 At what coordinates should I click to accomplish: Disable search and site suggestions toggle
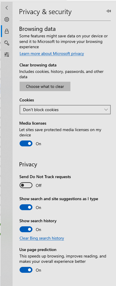click(x=26, y=208)
